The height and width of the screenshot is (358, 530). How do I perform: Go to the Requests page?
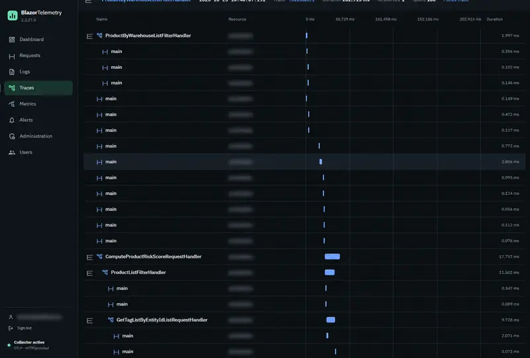click(x=38, y=56)
